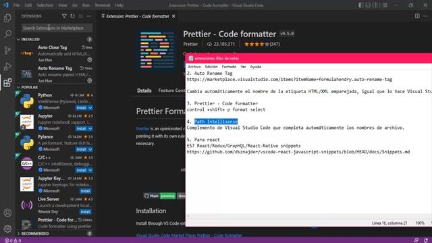Open the Terminal menu in VS Code
The width and height of the screenshot is (432, 243).
tap(102, 5)
